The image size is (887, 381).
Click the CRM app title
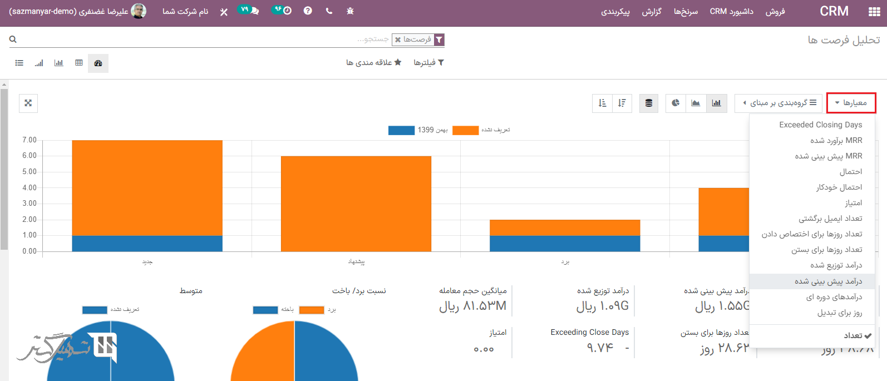coord(834,11)
